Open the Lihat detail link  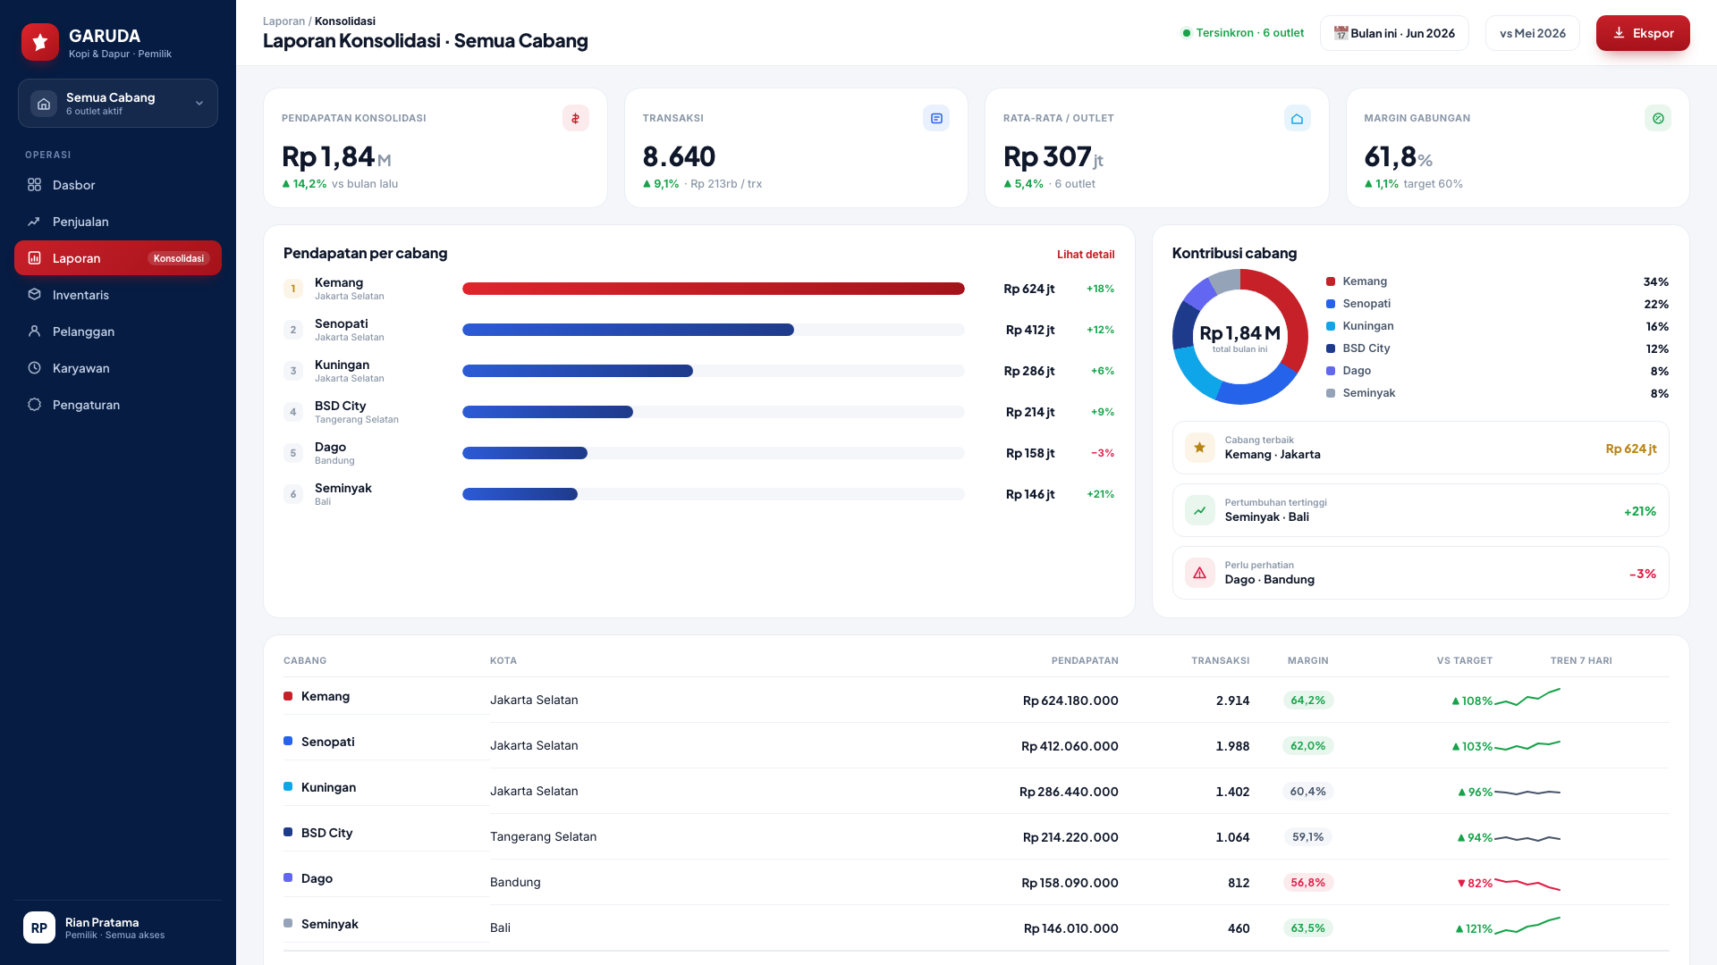click(1086, 255)
